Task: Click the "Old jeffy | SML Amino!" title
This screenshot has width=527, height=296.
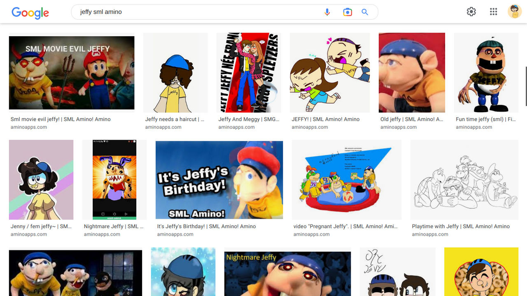Action: (x=412, y=119)
